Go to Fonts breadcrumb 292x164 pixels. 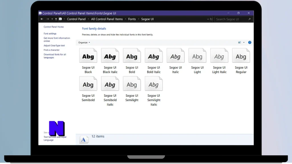click(132, 19)
